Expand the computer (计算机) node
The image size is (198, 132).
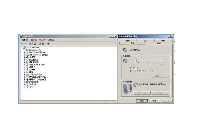24,67
